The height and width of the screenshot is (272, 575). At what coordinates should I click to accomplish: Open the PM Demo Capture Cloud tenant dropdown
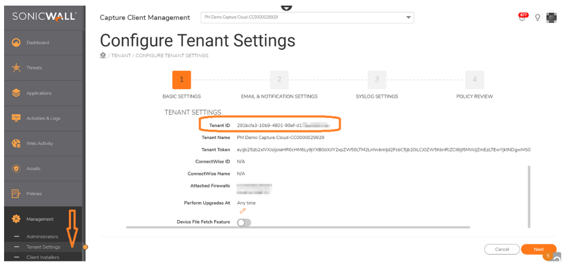coord(307,17)
